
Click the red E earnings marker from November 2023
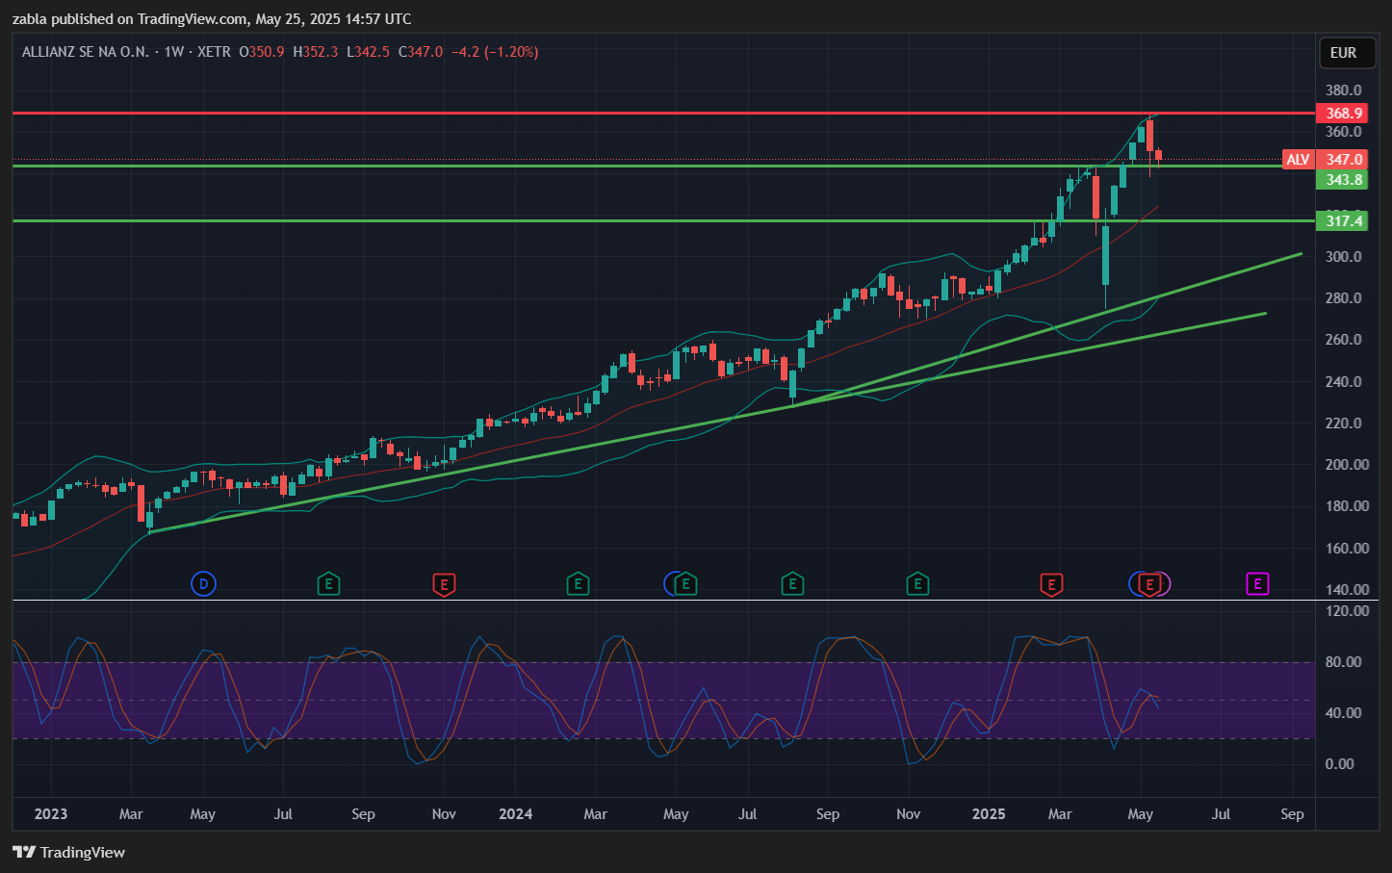coord(444,583)
